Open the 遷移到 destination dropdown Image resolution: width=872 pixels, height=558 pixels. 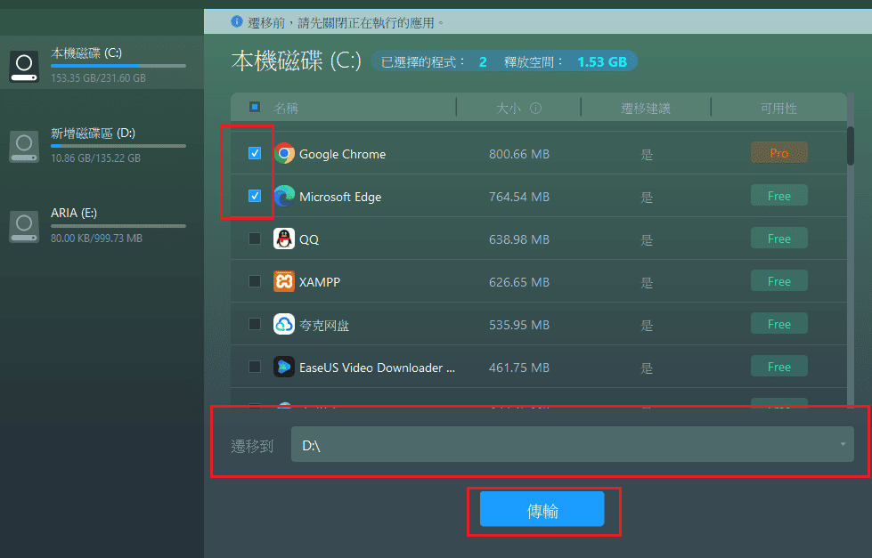(570, 444)
